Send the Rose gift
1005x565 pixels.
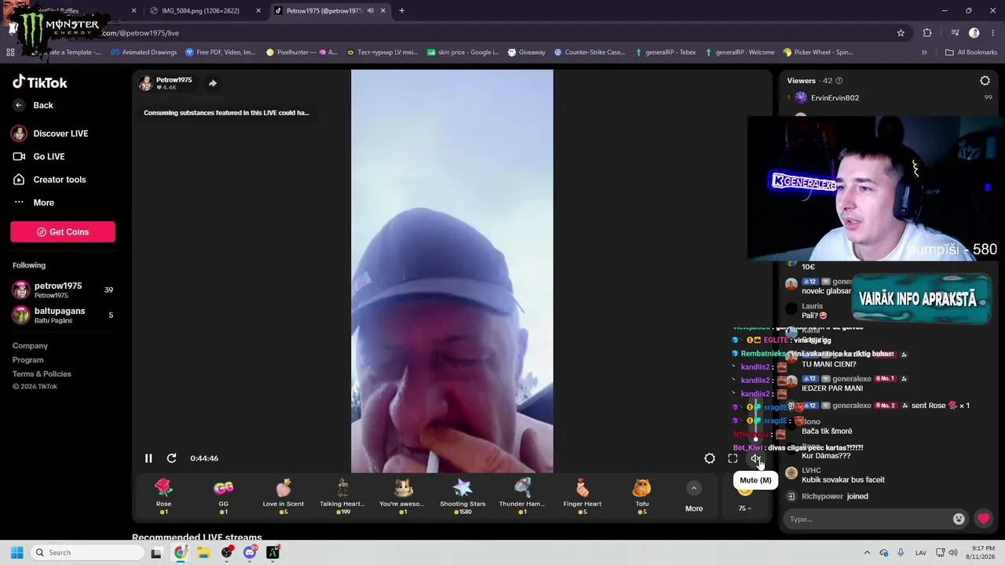click(163, 496)
